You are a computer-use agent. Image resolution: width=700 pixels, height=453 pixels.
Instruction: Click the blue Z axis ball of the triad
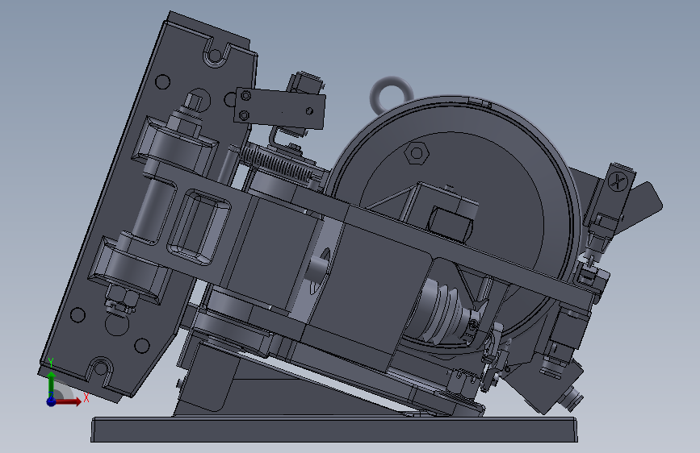click(x=51, y=401)
